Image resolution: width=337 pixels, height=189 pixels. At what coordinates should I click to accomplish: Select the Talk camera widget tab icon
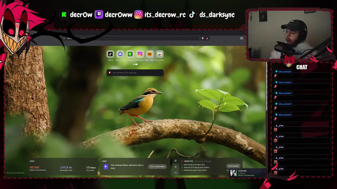coord(176,172)
